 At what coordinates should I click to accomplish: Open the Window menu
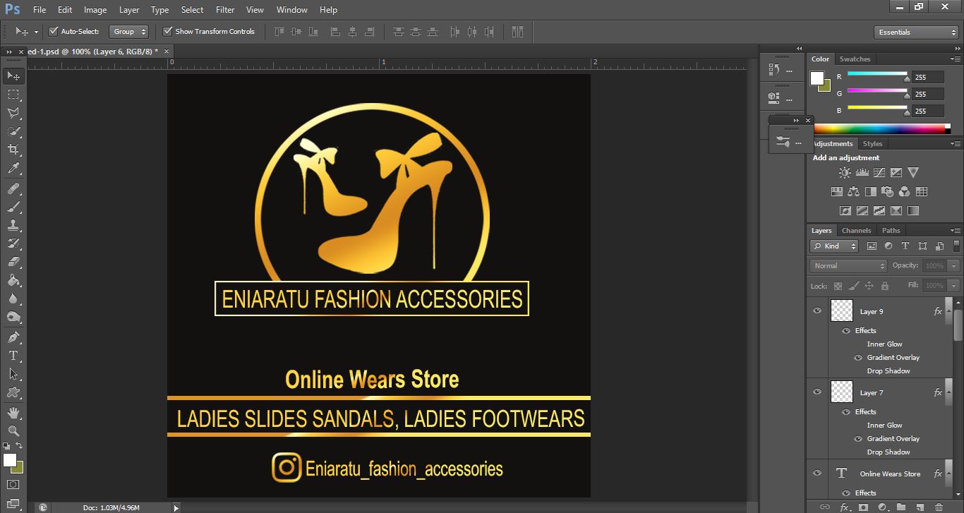pos(291,10)
